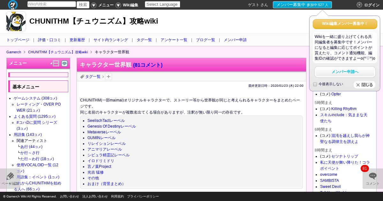Click the タグ一覧 link below the page title
Image resolution: width=383 pixels, height=201 pixels.
pyautogui.click(x=93, y=77)
